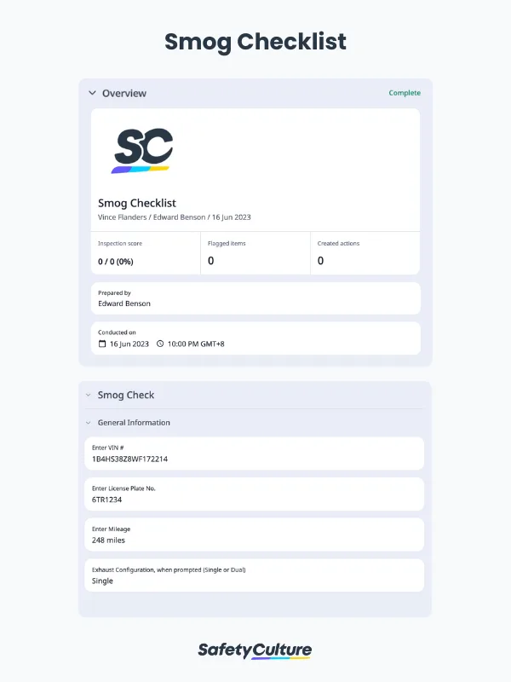Collapse the Smog Check section chevron
Screen dimensions: 511x682
pos(88,395)
